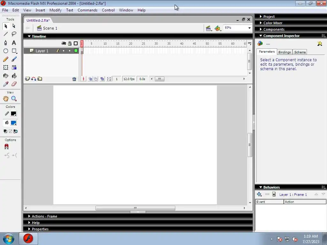Open the stroke color swatch
This screenshot has height=245, width=327.
pos(13,114)
